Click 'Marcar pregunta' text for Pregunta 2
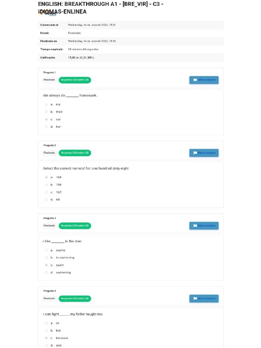261x348 pixels. [207, 153]
